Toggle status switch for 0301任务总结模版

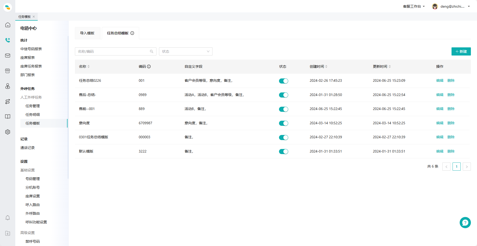tap(284, 138)
